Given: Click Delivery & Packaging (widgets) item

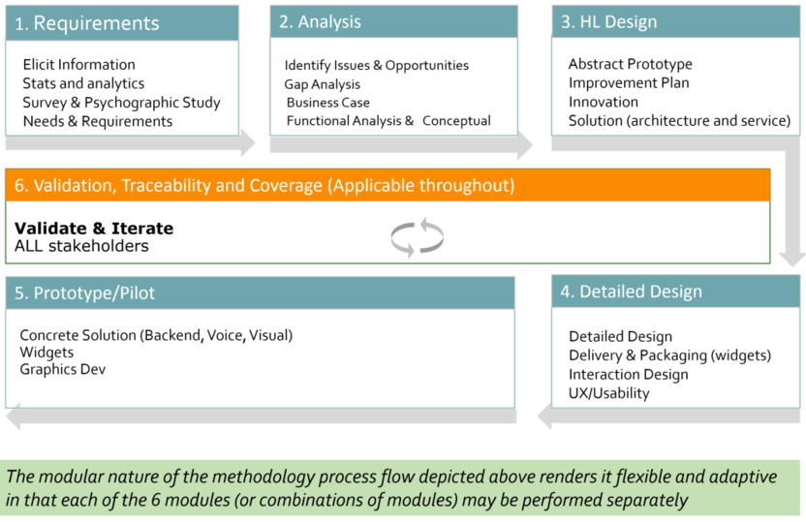Looking at the screenshot, I should pyautogui.click(x=669, y=355).
